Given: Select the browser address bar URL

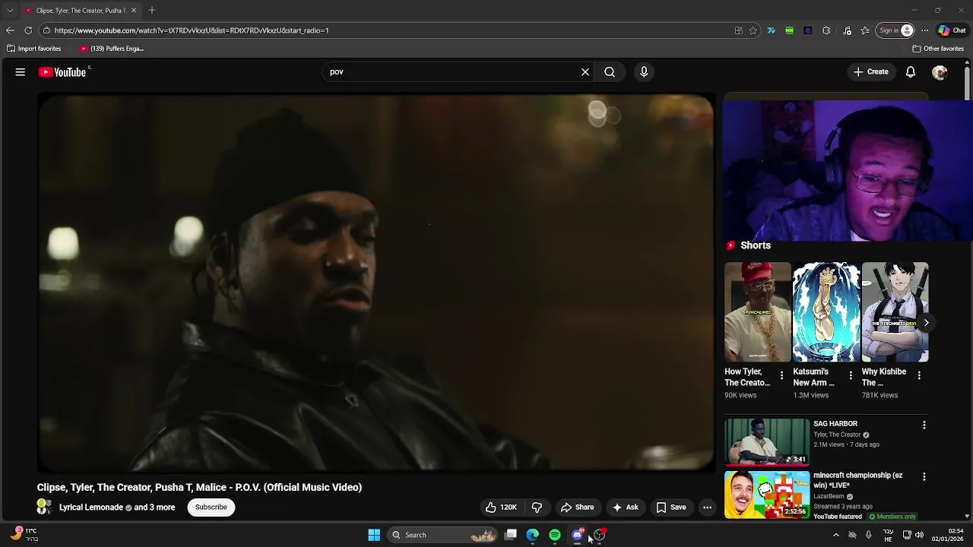Looking at the screenshot, I should coord(192,30).
